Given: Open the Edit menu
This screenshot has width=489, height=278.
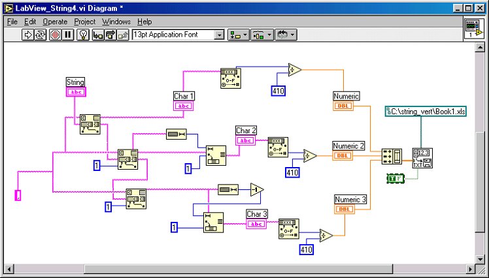Looking at the screenshot, I should click(30, 22).
